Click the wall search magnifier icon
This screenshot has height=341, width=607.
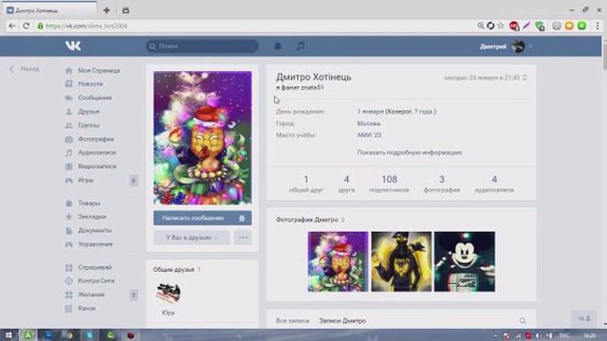coord(523,320)
